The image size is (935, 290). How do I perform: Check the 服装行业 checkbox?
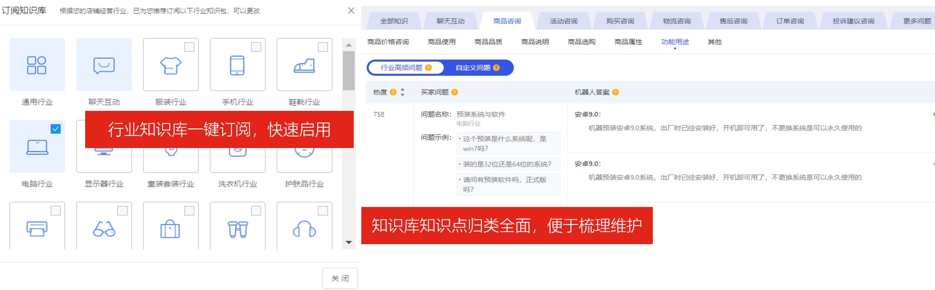coord(189,47)
